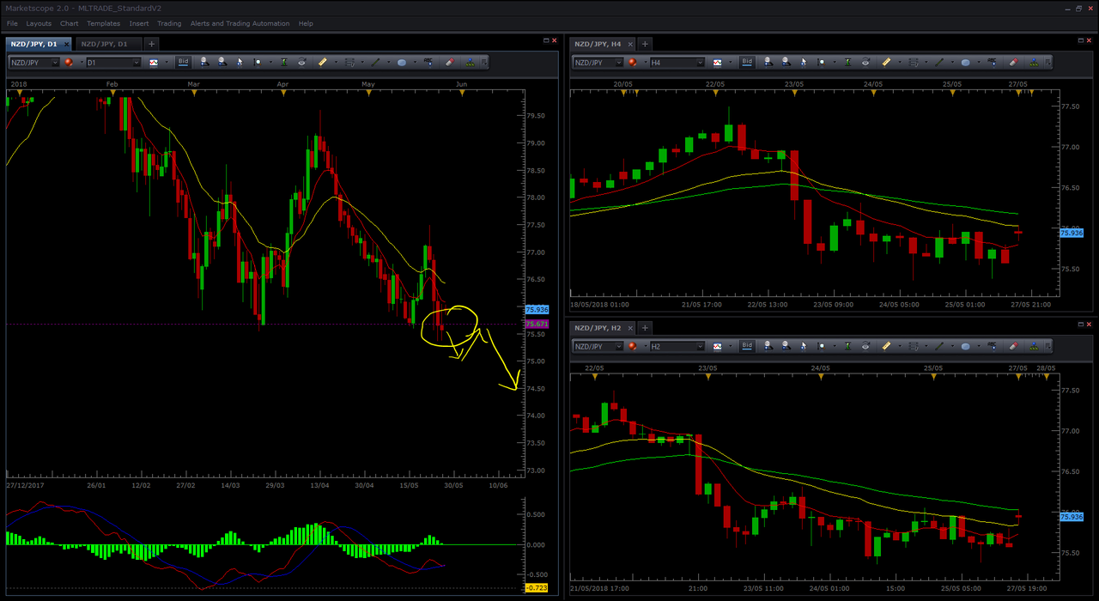Select the eraser tool in D1 chart toolbar
The width and height of the screenshot is (1099, 601).
tap(449, 62)
